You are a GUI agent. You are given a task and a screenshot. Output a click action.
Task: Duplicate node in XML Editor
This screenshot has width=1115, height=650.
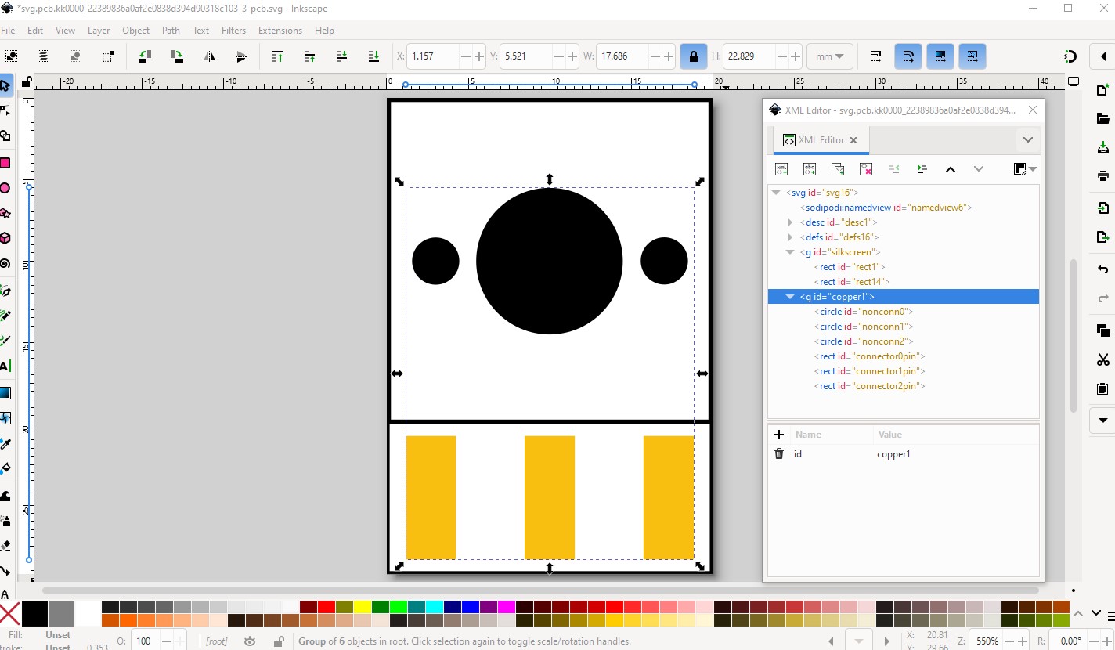point(838,169)
